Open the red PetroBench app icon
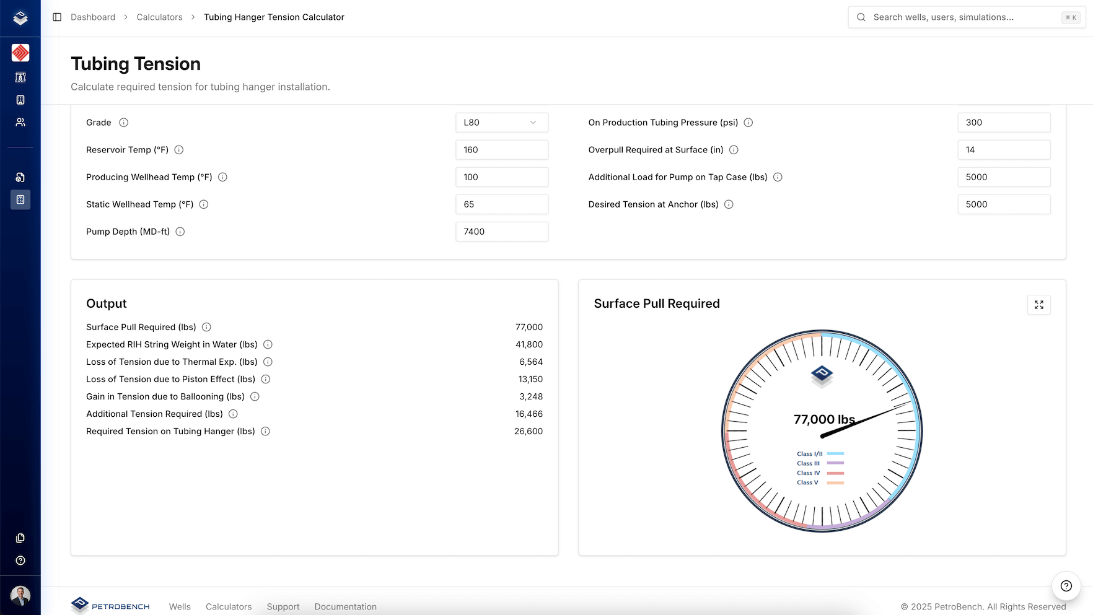 pos(20,53)
